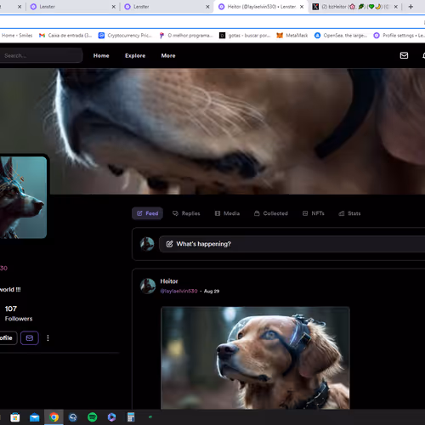Image resolution: width=425 pixels, height=425 pixels.
Task: Open the dog with goggles post image
Action: [255, 358]
